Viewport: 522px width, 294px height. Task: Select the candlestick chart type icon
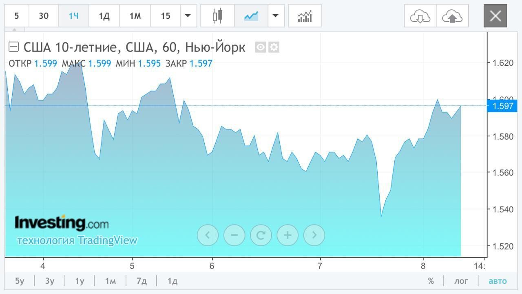click(218, 16)
